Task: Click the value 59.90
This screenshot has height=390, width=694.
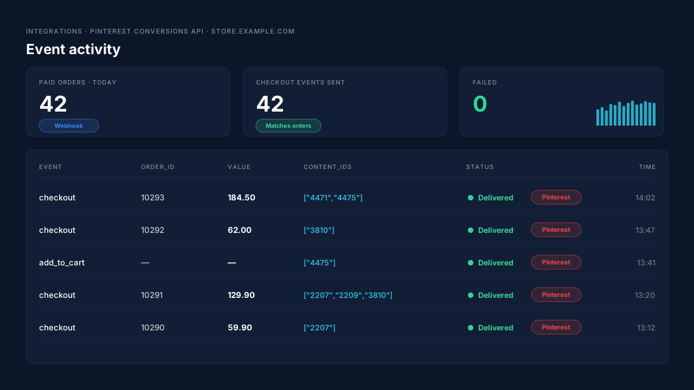Action: (x=240, y=328)
